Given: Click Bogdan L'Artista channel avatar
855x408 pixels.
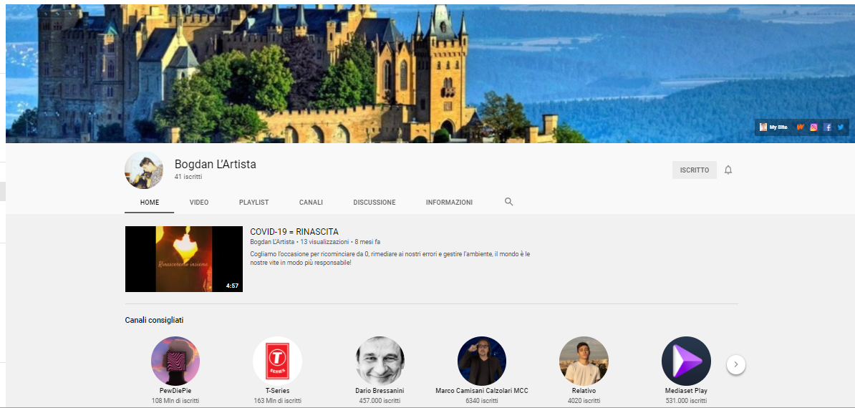Looking at the screenshot, I should tap(144, 170).
